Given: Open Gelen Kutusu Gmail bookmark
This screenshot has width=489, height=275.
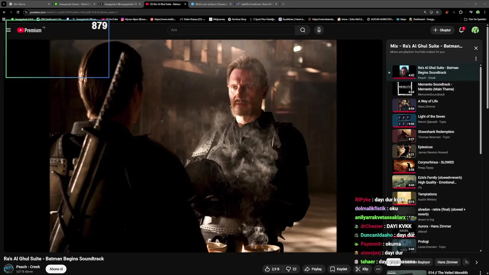Looking at the screenshot, I should tap(193, 19).
